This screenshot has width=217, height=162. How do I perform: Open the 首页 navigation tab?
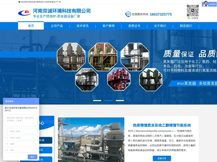pos(31,26)
